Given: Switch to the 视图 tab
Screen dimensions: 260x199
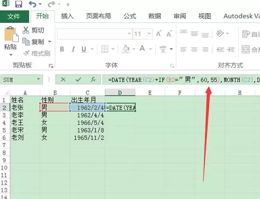Looking at the screenshot, I should point(204,16).
